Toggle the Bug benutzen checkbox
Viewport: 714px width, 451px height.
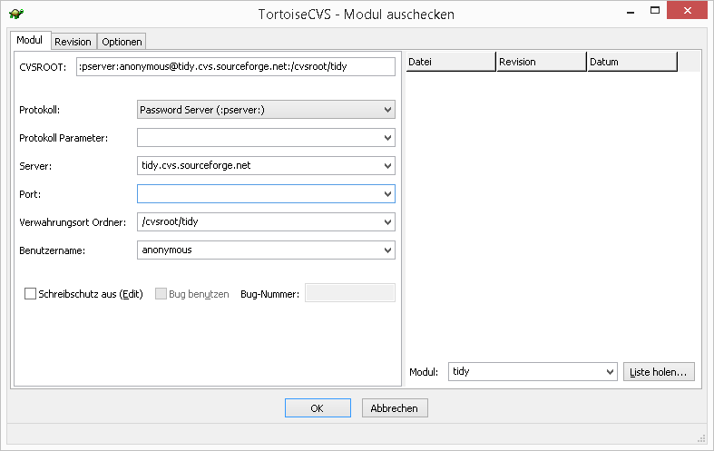(161, 294)
